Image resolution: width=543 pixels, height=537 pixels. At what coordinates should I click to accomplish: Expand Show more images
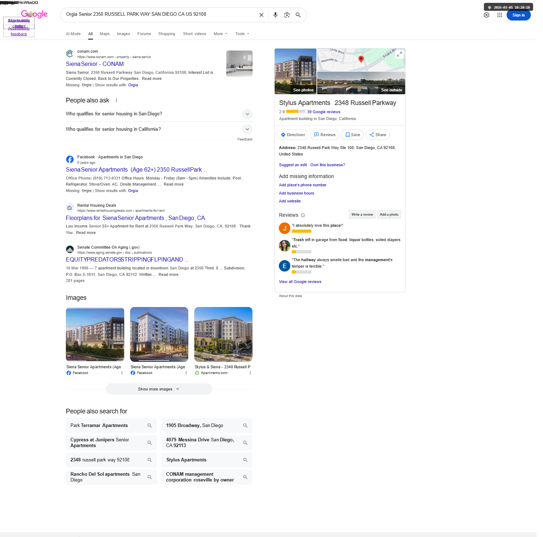click(159, 389)
